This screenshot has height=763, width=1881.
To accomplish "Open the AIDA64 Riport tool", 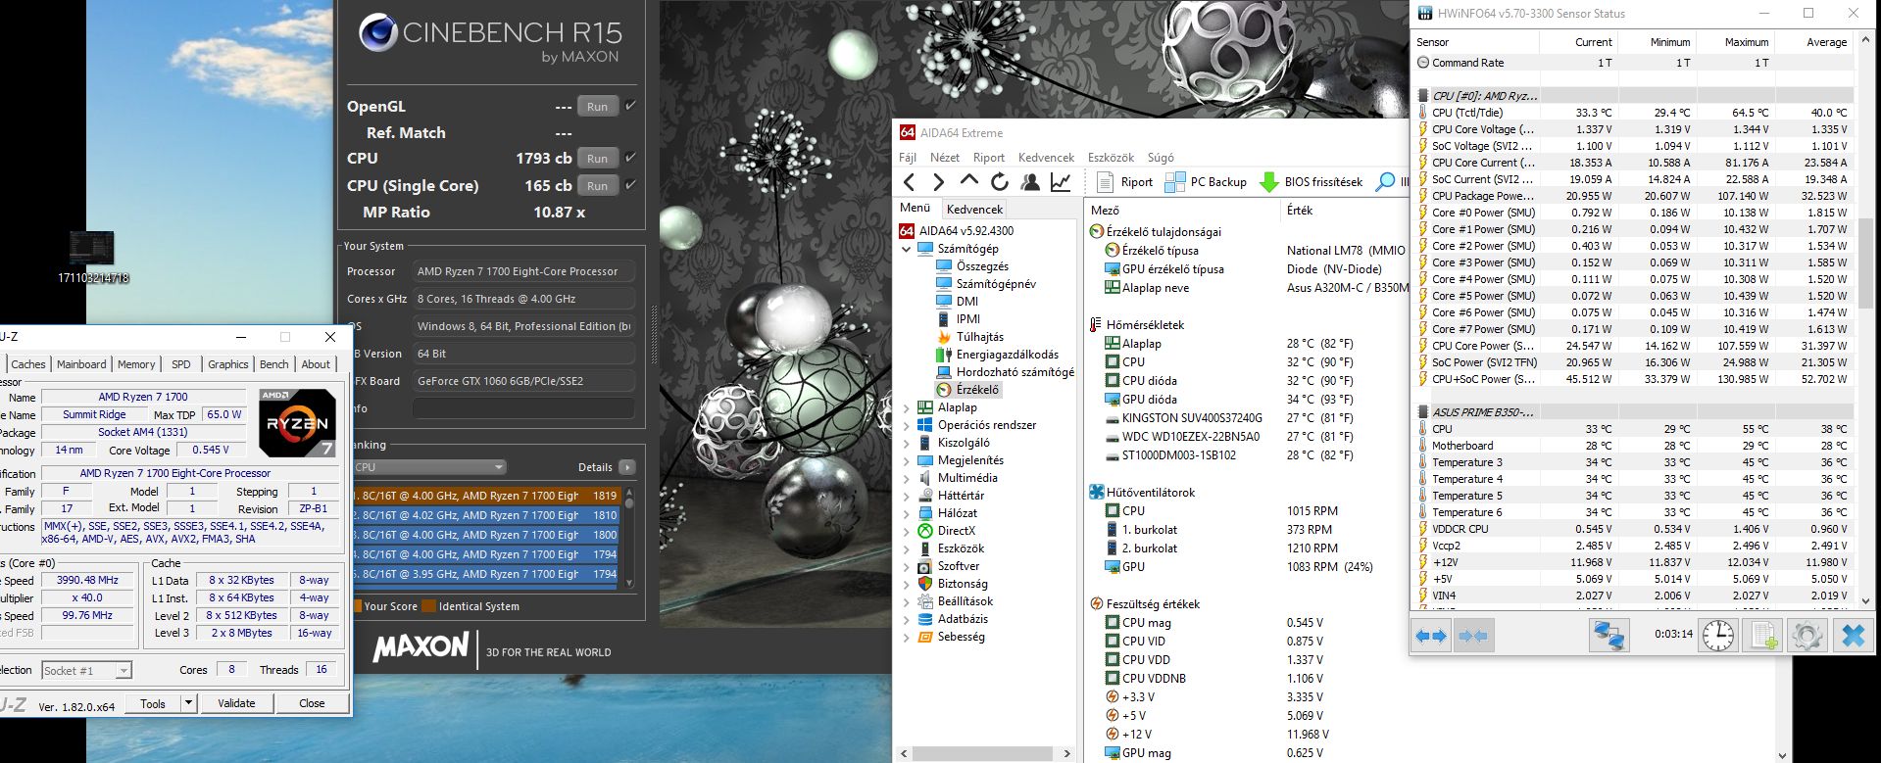I will (1124, 182).
